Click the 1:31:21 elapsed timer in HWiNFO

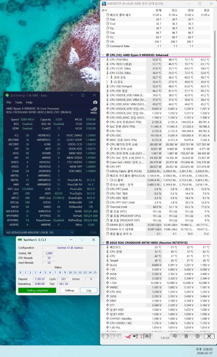(165, 338)
